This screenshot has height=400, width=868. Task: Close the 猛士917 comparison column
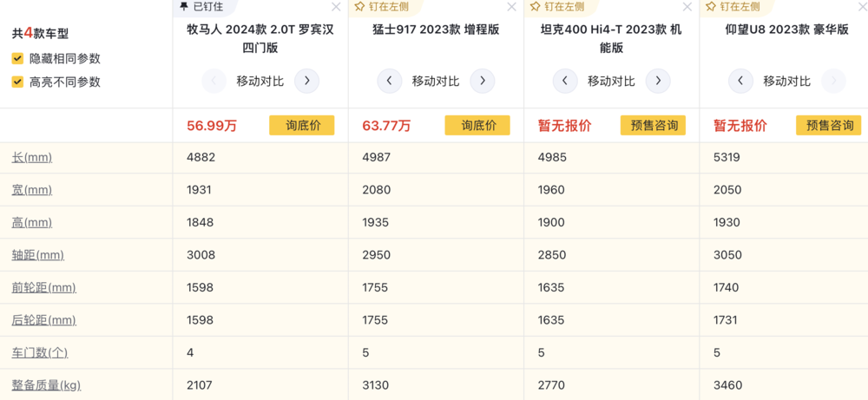[x=511, y=7]
